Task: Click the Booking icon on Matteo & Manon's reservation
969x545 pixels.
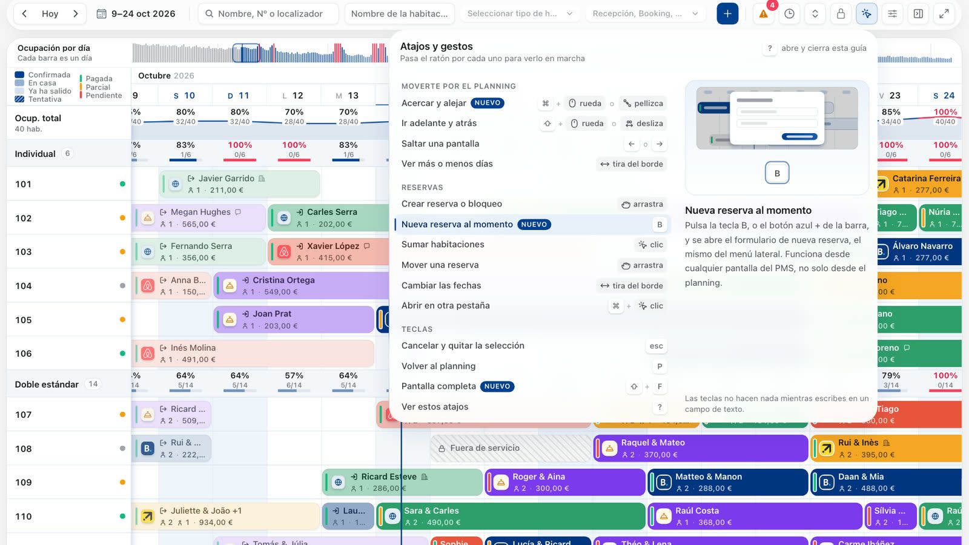Action: [x=664, y=483]
